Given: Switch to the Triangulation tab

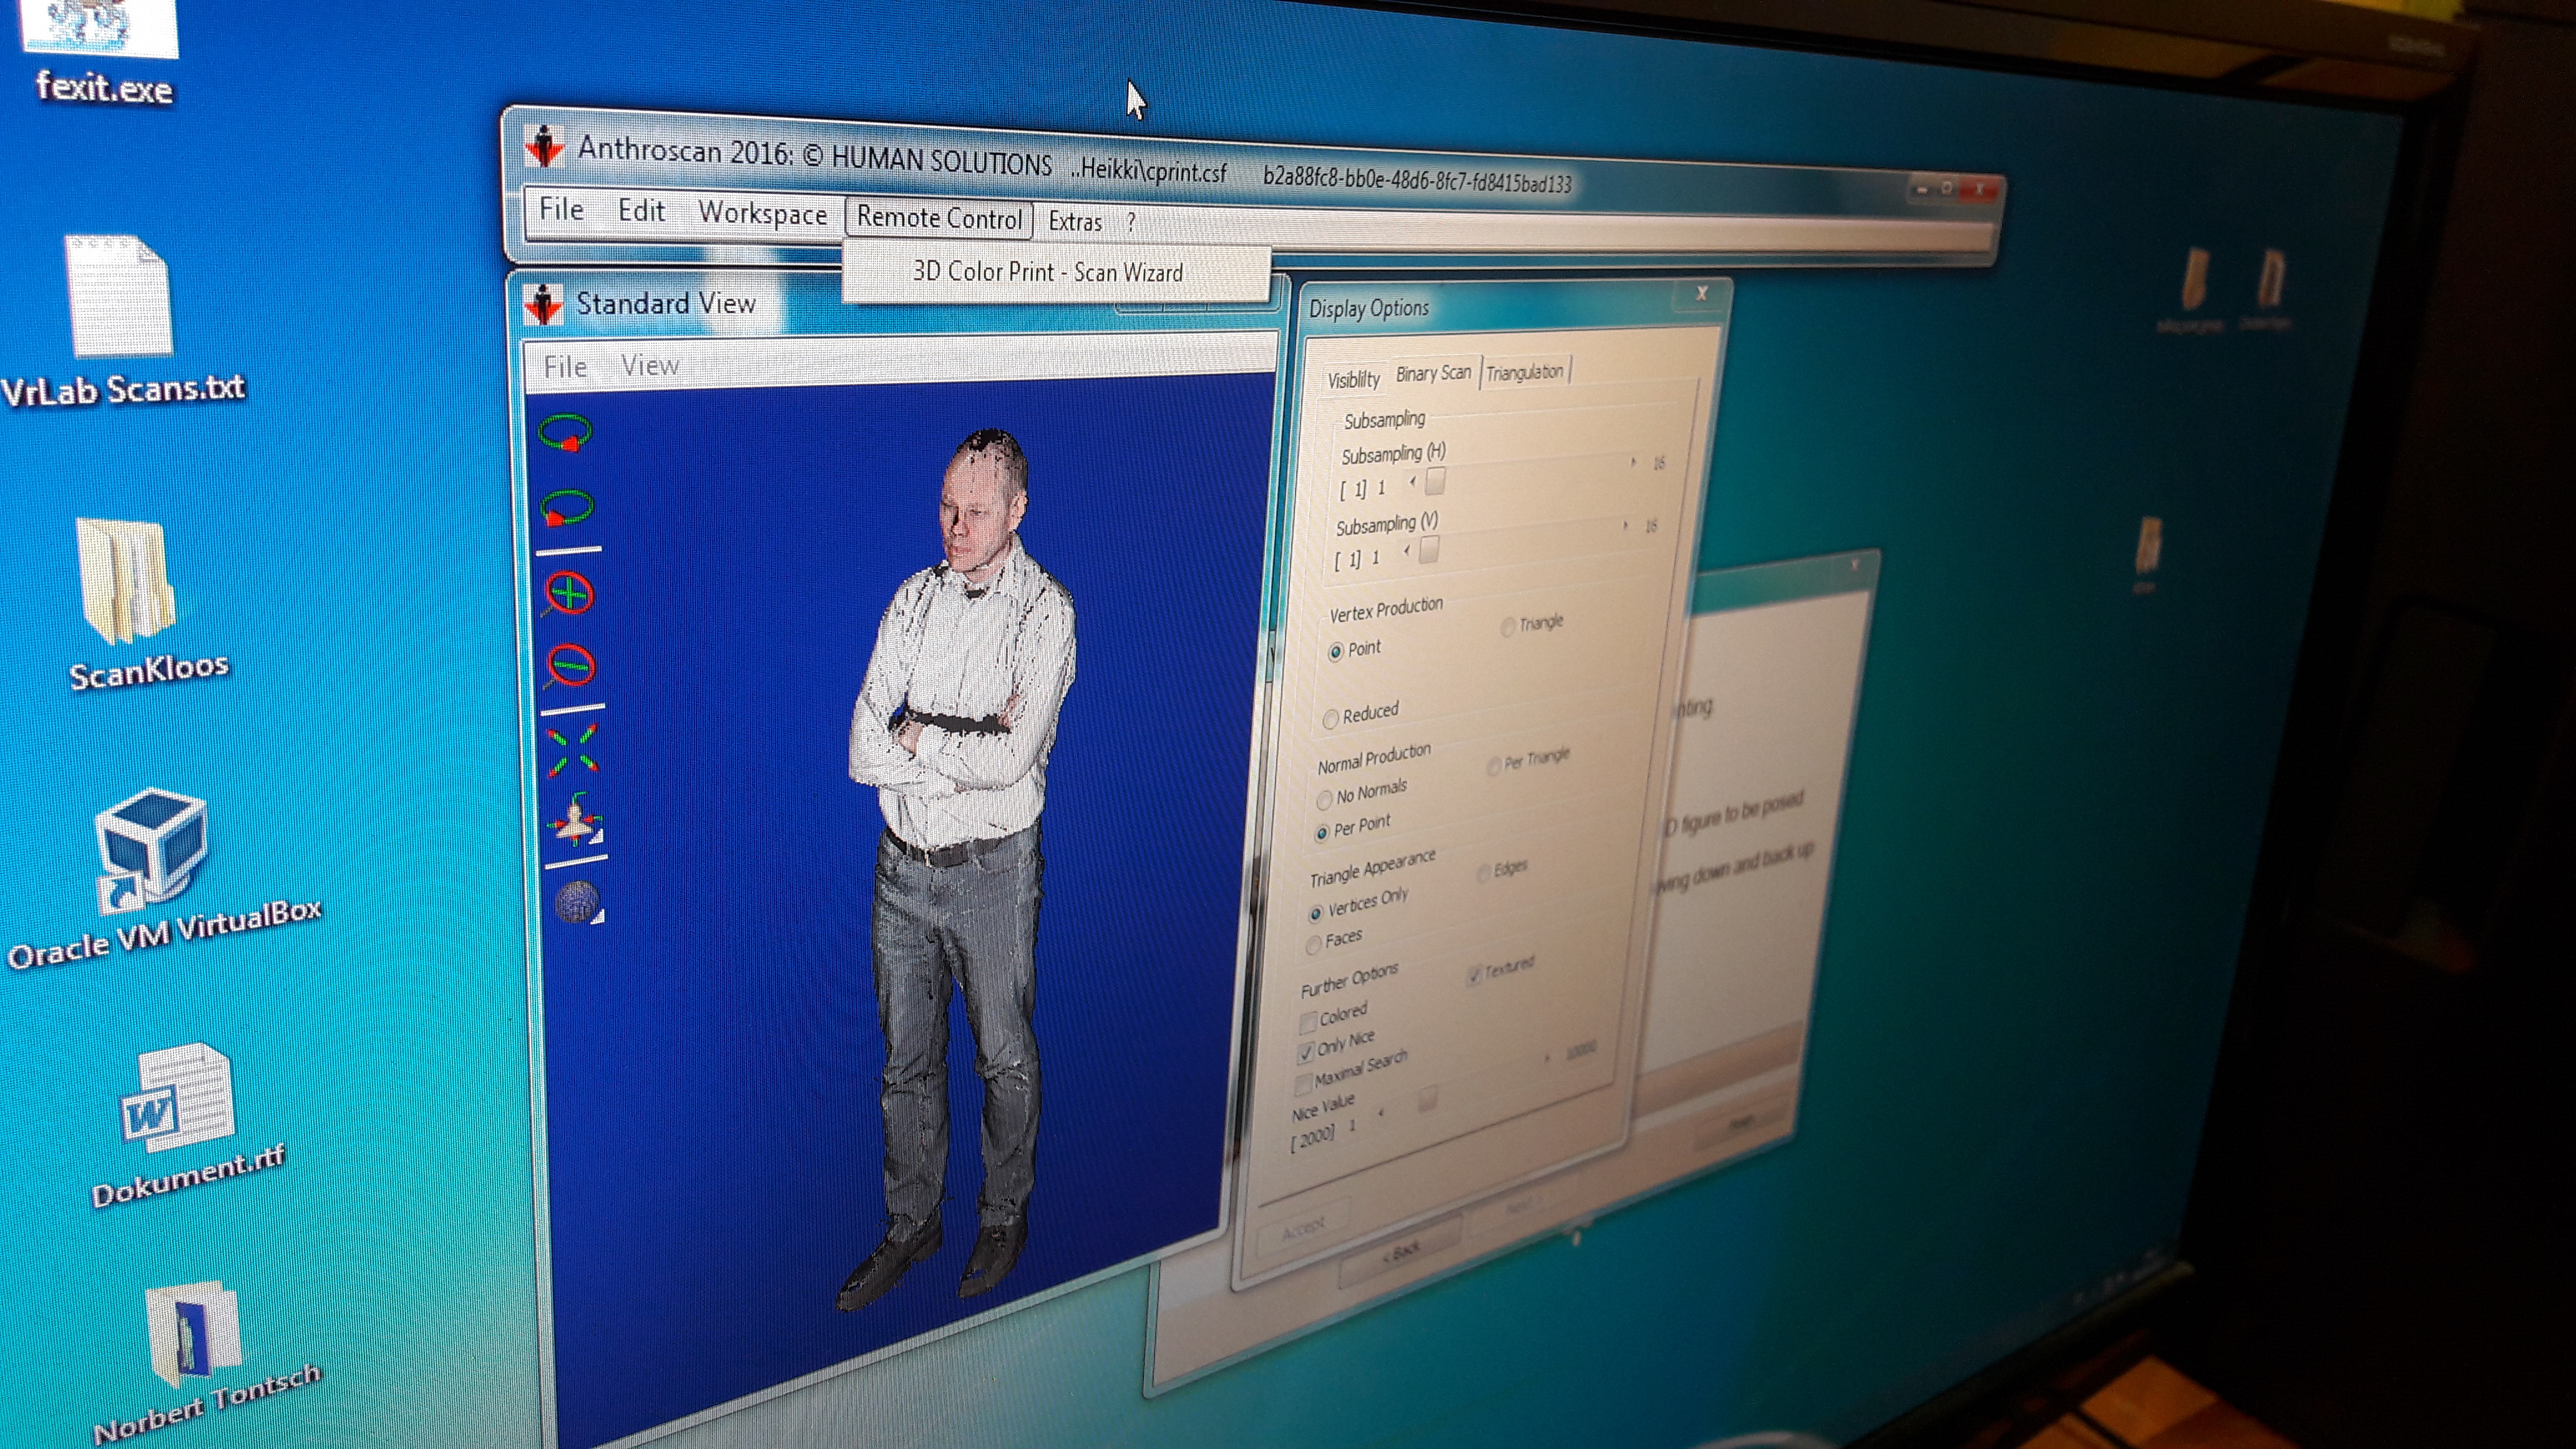Looking at the screenshot, I should (1524, 372).
